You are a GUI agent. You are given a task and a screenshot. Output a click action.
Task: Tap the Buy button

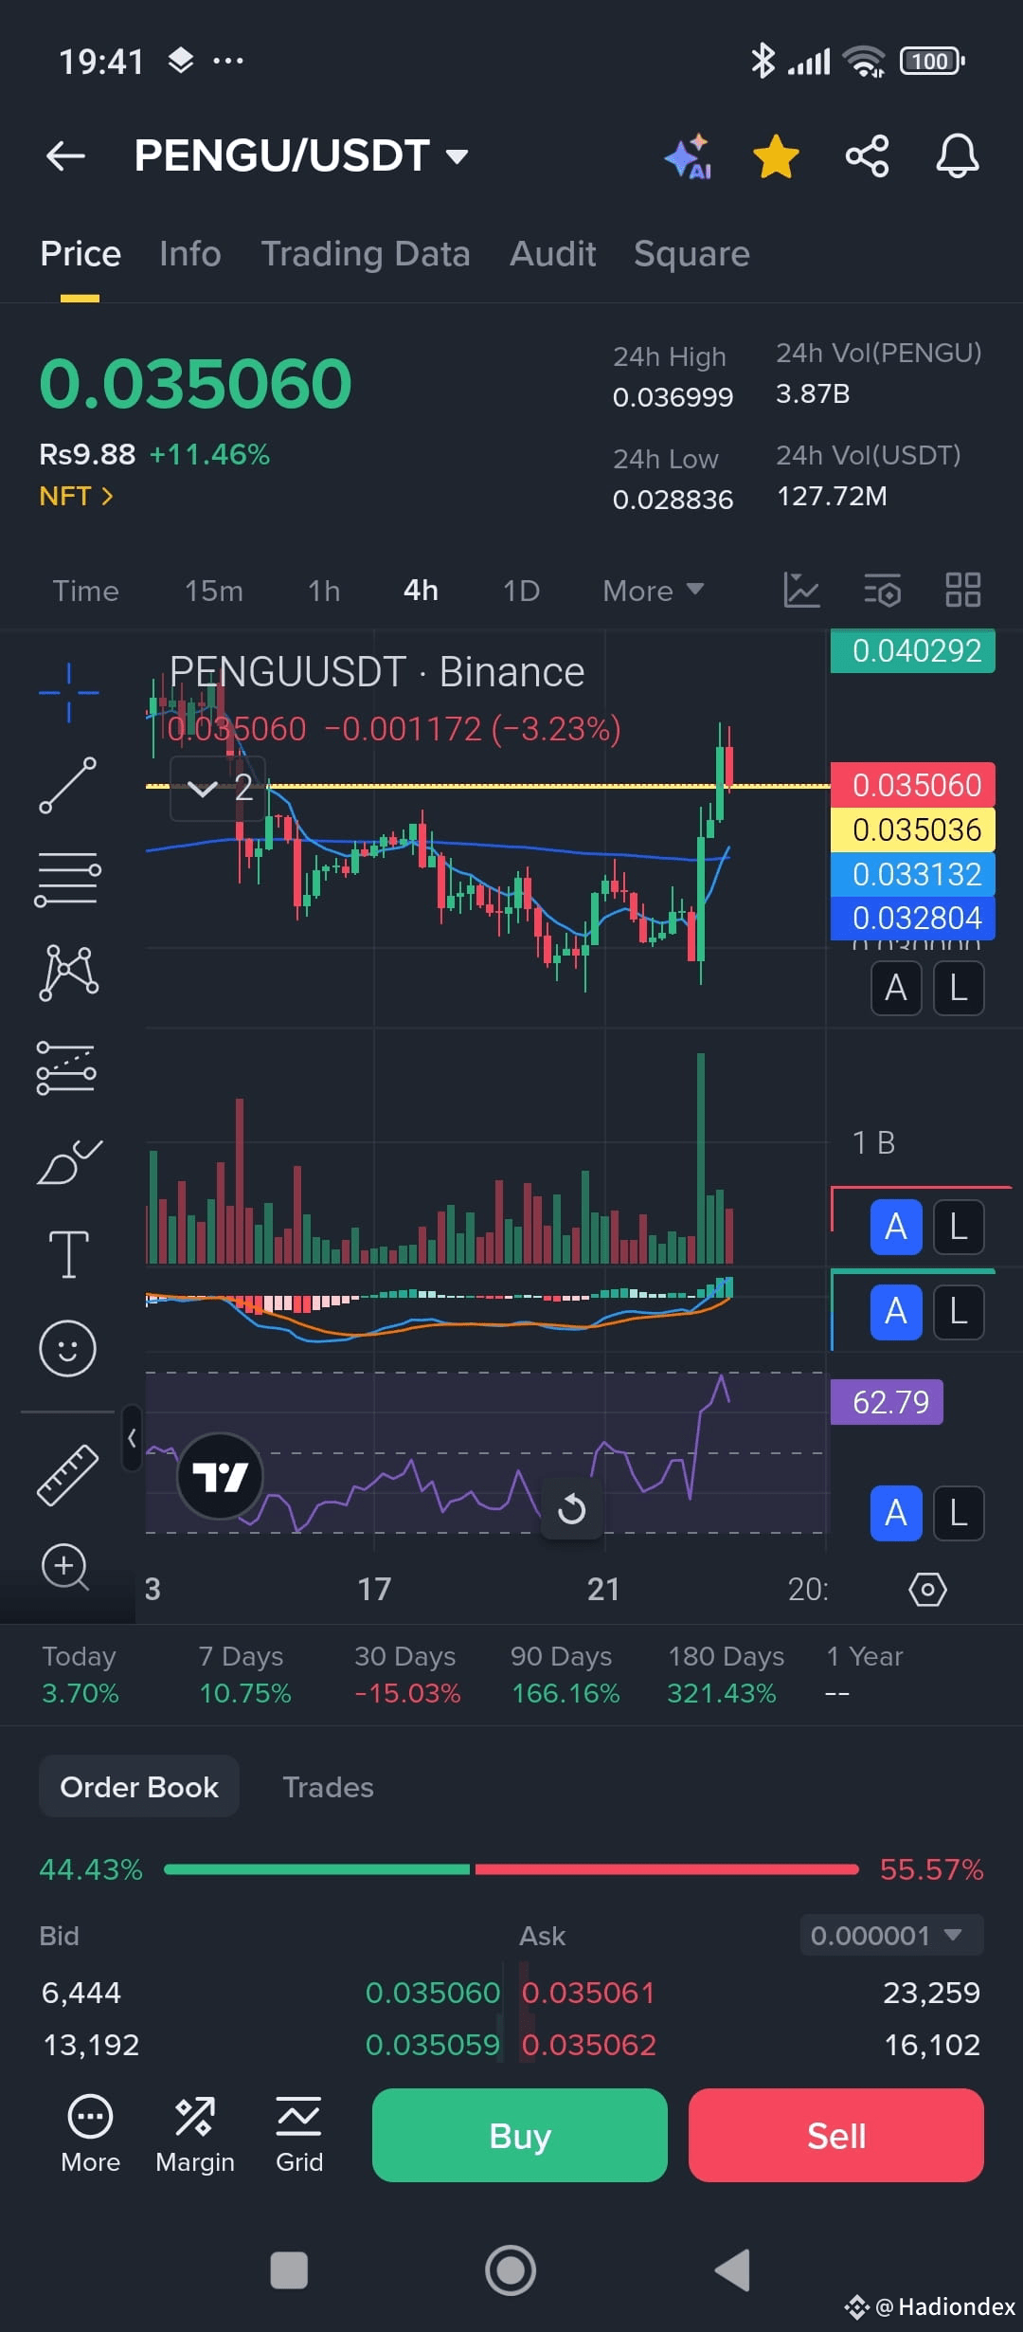[x=520, y=2136]
